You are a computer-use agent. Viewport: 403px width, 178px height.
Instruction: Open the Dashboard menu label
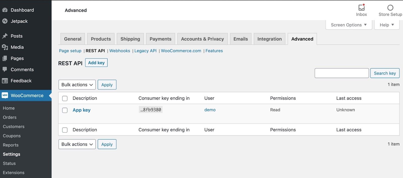[x=22, y=10]
